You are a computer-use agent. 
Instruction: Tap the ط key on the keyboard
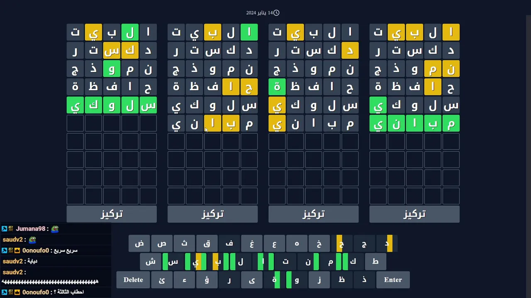[375, 262]
